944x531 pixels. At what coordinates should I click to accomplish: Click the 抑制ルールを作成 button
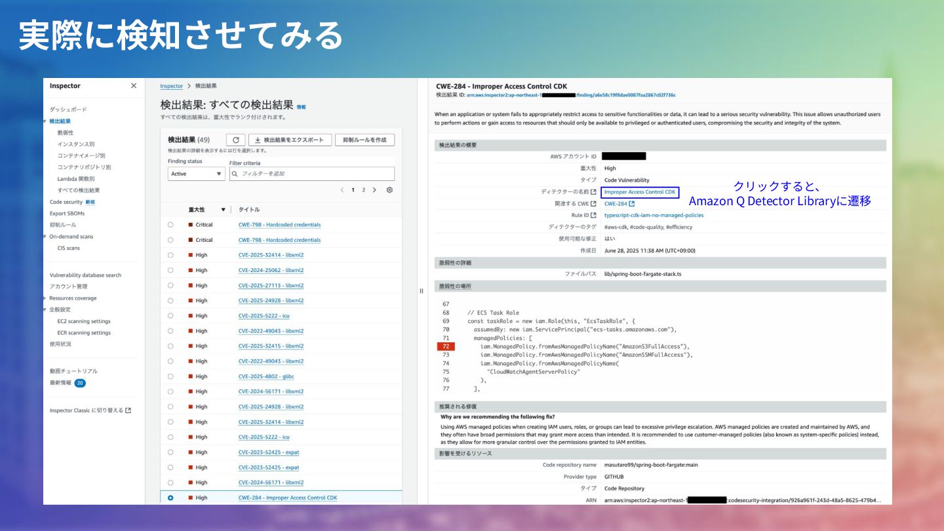[365, 140]
